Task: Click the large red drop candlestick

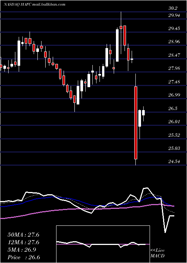Action: pyautogui.click(x=136, y=122)
